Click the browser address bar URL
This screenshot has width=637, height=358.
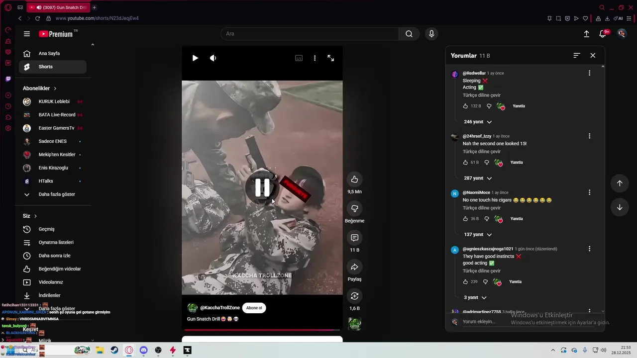click(97, 18)
